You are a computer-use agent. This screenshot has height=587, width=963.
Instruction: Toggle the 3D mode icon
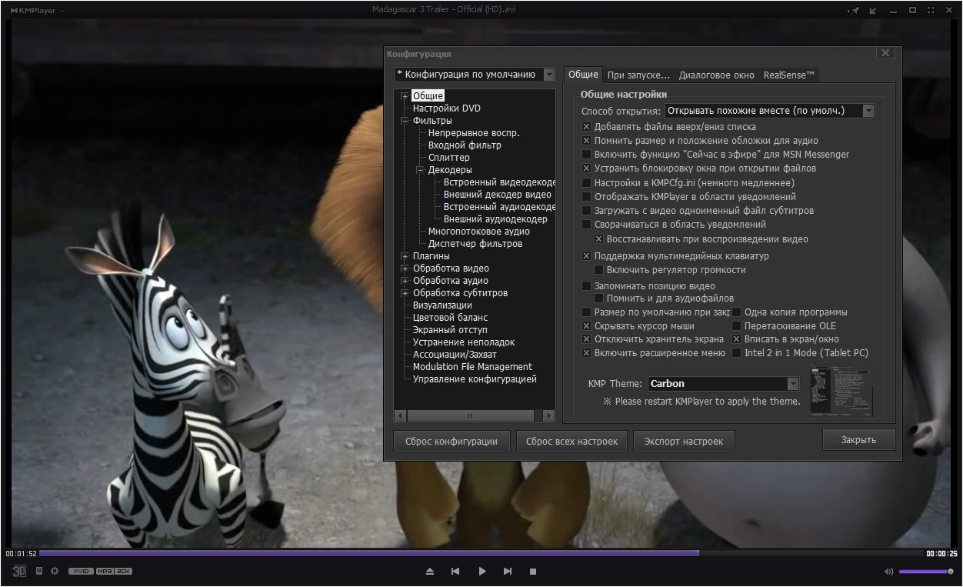pyautogui.click(x=19, y=571)
